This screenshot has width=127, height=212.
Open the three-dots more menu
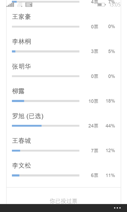[117, 208]
